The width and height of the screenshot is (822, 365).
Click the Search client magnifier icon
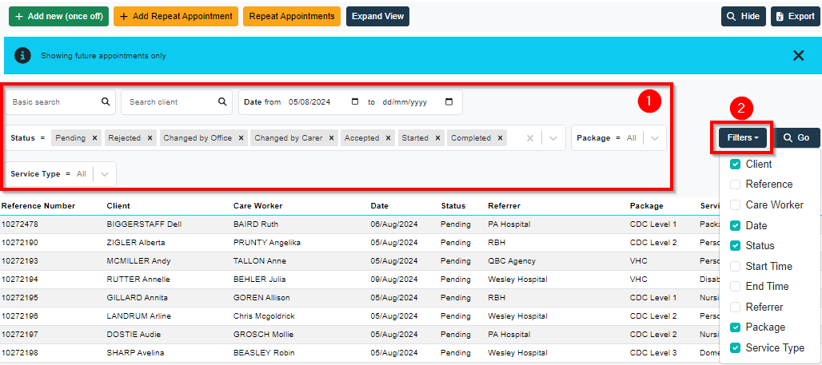[222, 101]
